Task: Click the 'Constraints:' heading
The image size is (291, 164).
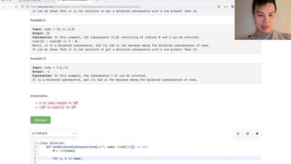Action: [x=39, y=96]
